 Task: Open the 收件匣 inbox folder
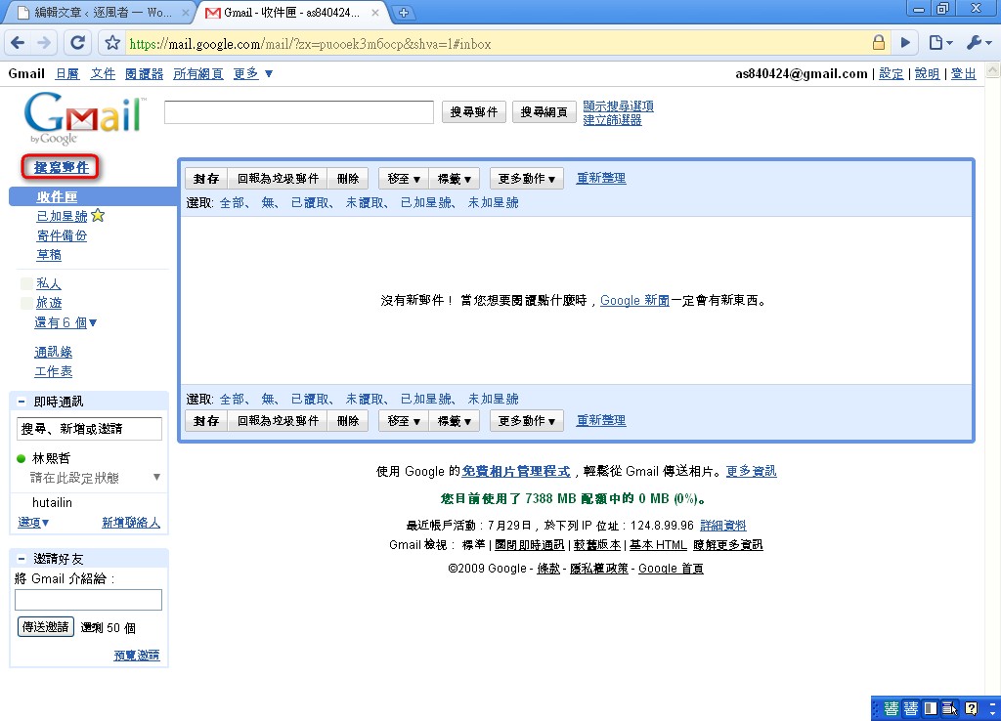point(57,197)
